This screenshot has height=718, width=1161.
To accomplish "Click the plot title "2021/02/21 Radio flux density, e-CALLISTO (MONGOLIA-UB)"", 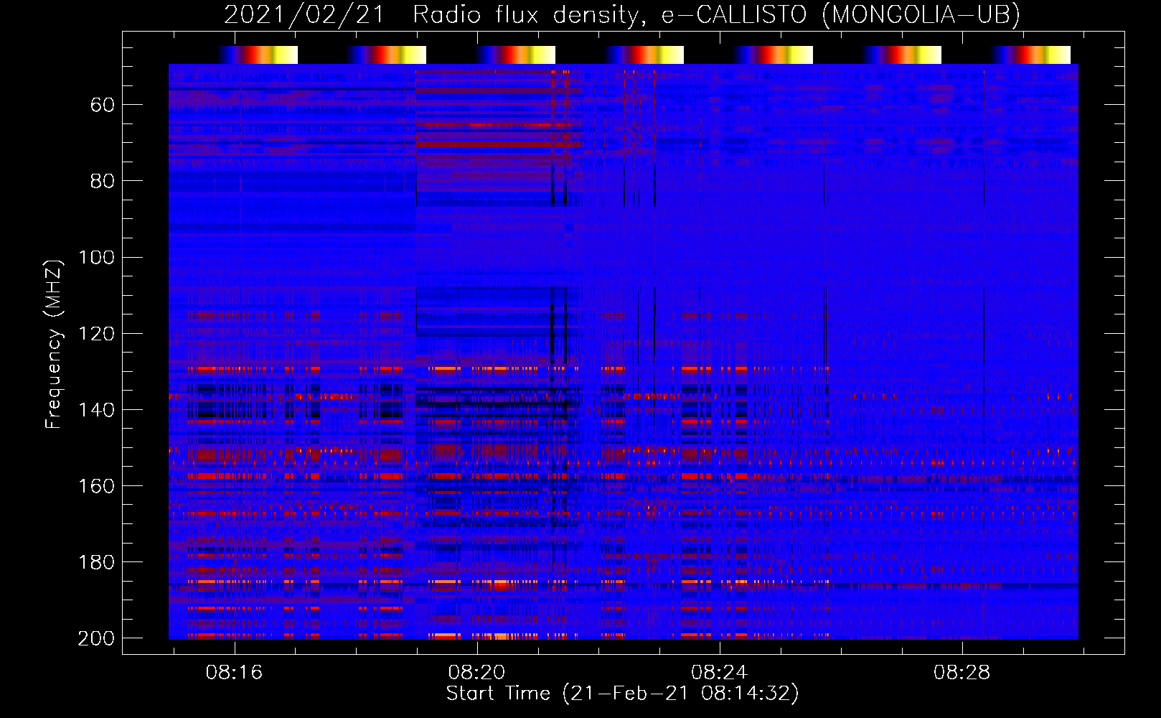I will pos(622,14).
